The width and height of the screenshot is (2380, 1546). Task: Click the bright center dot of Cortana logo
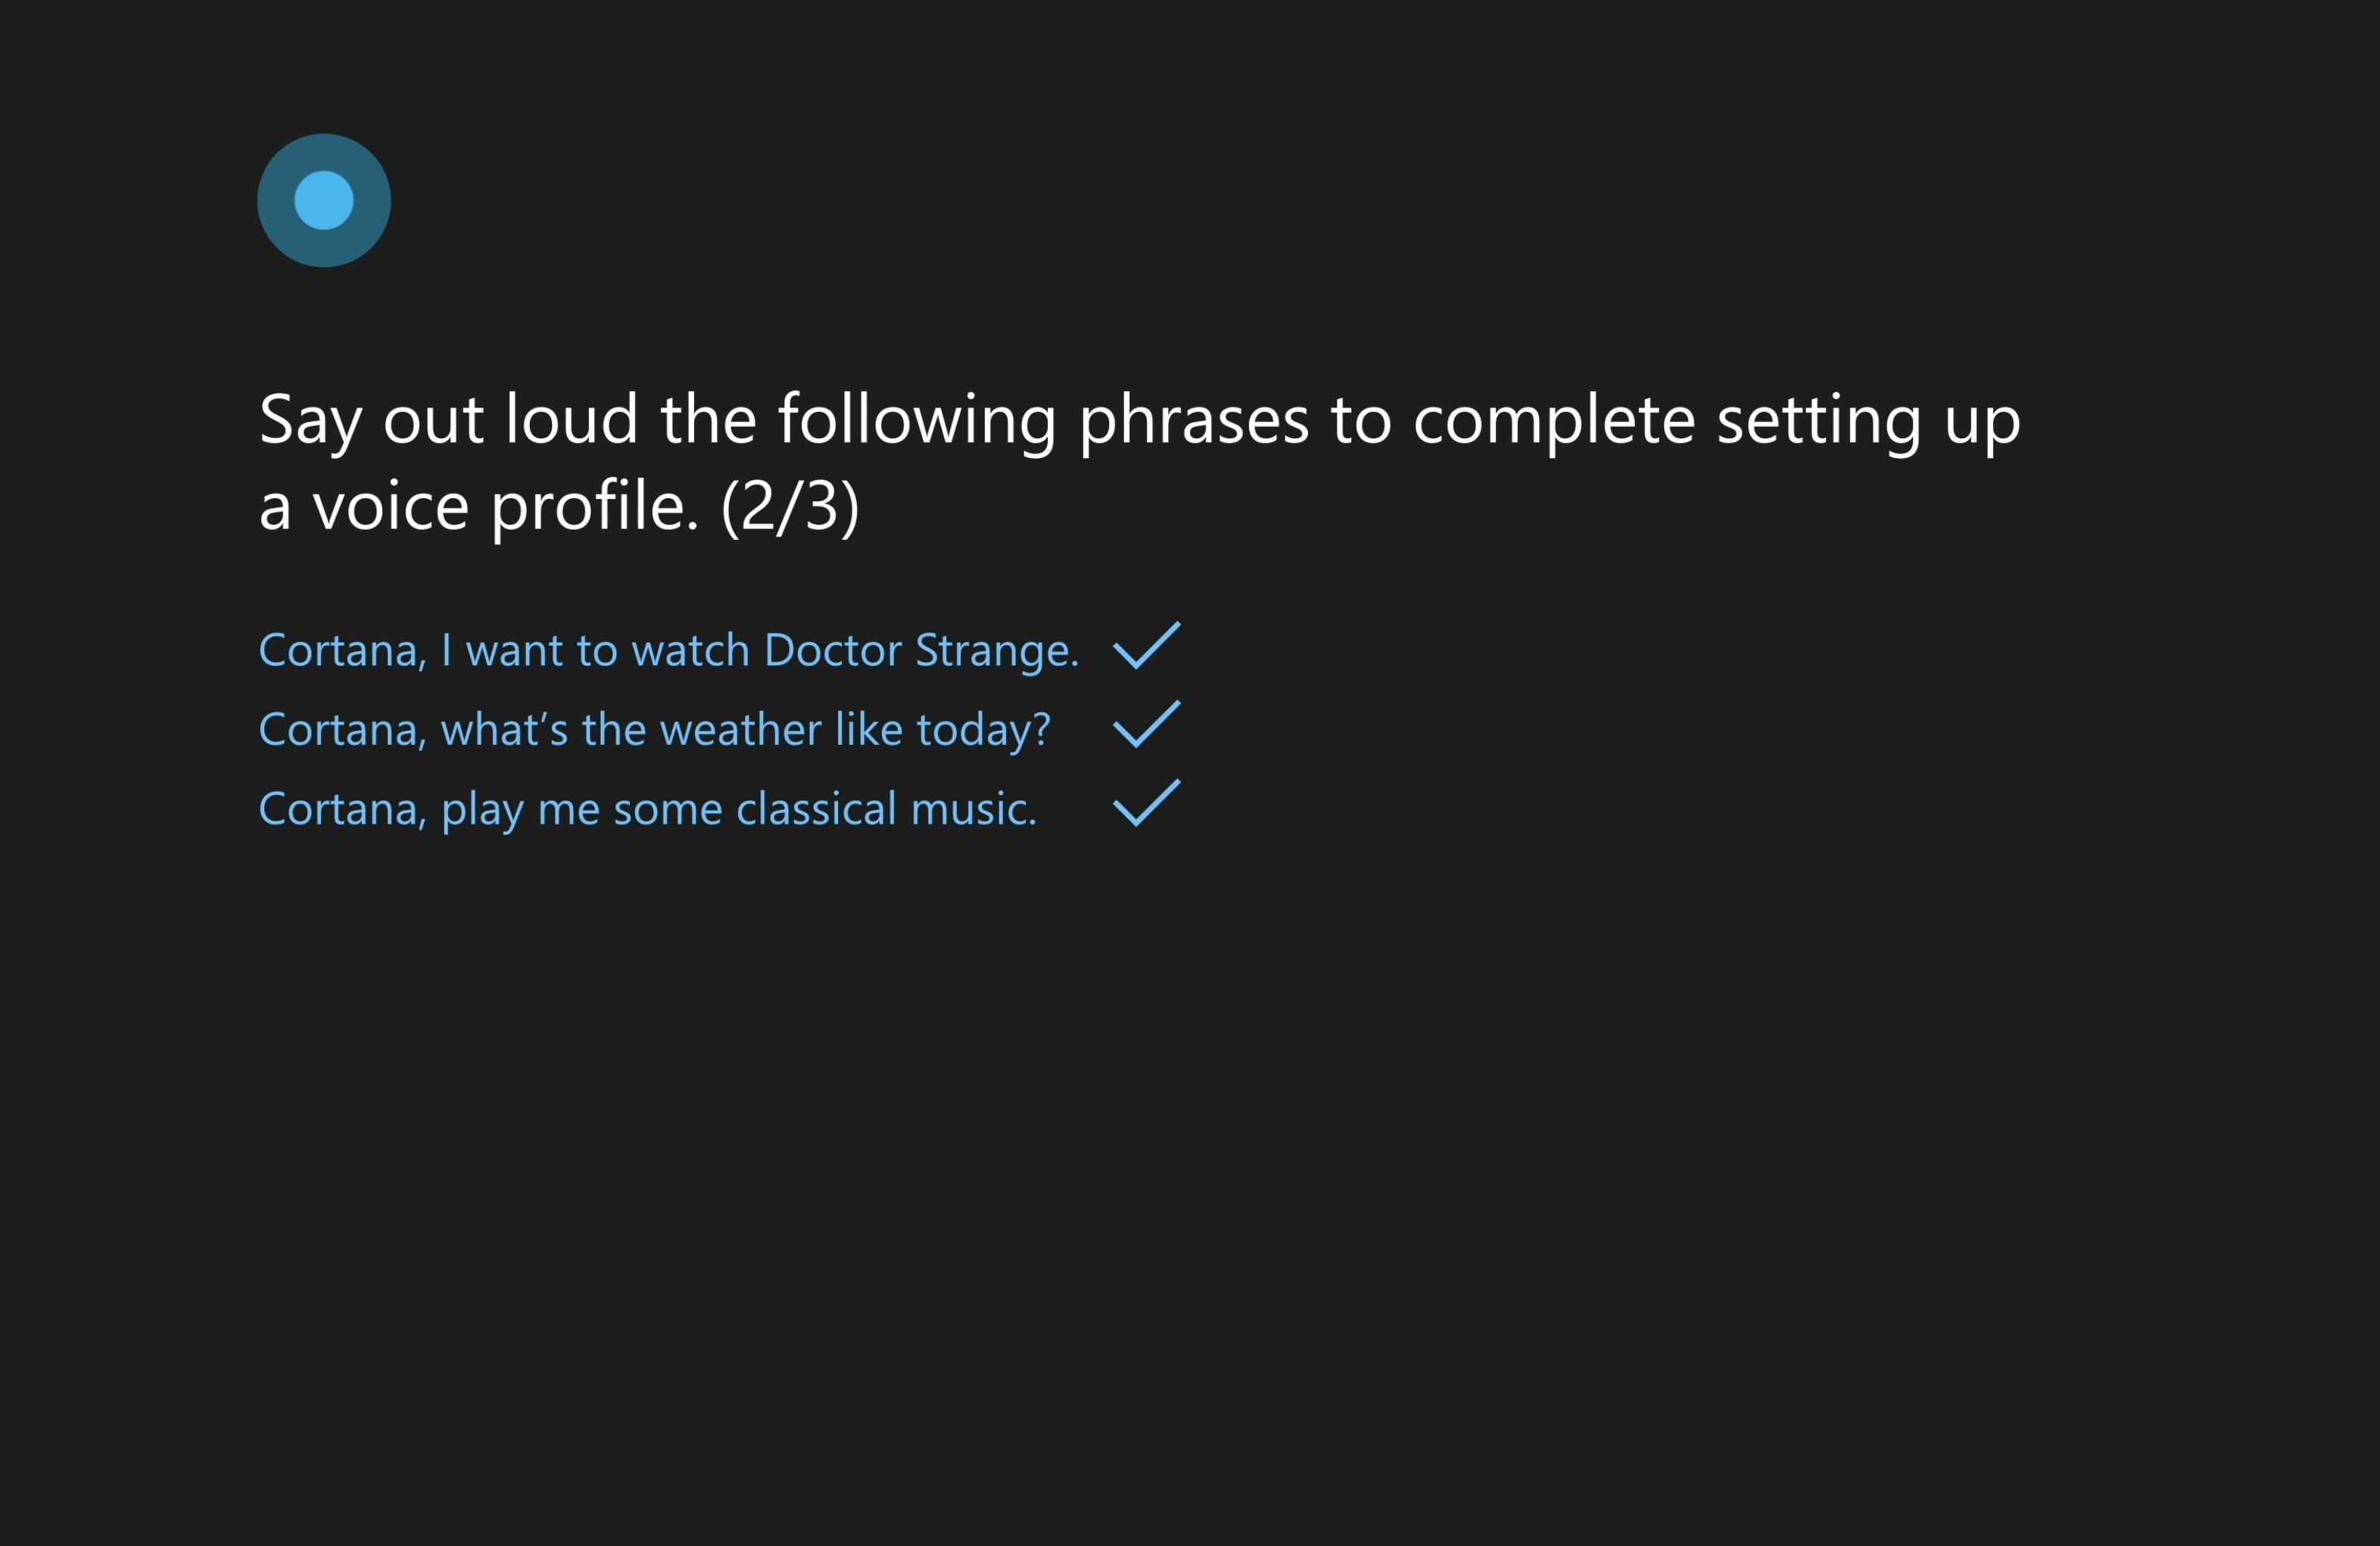[324, 200]
